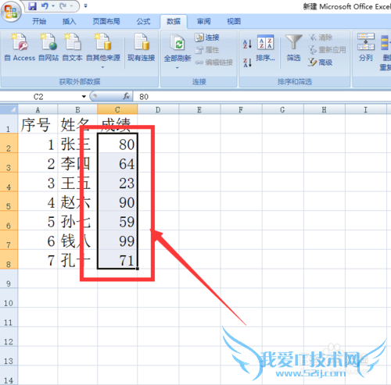The height and width of the screenshot is (385, 391).
Task: Open other data sources (自其他来源) menu
Action: point(103,50)
